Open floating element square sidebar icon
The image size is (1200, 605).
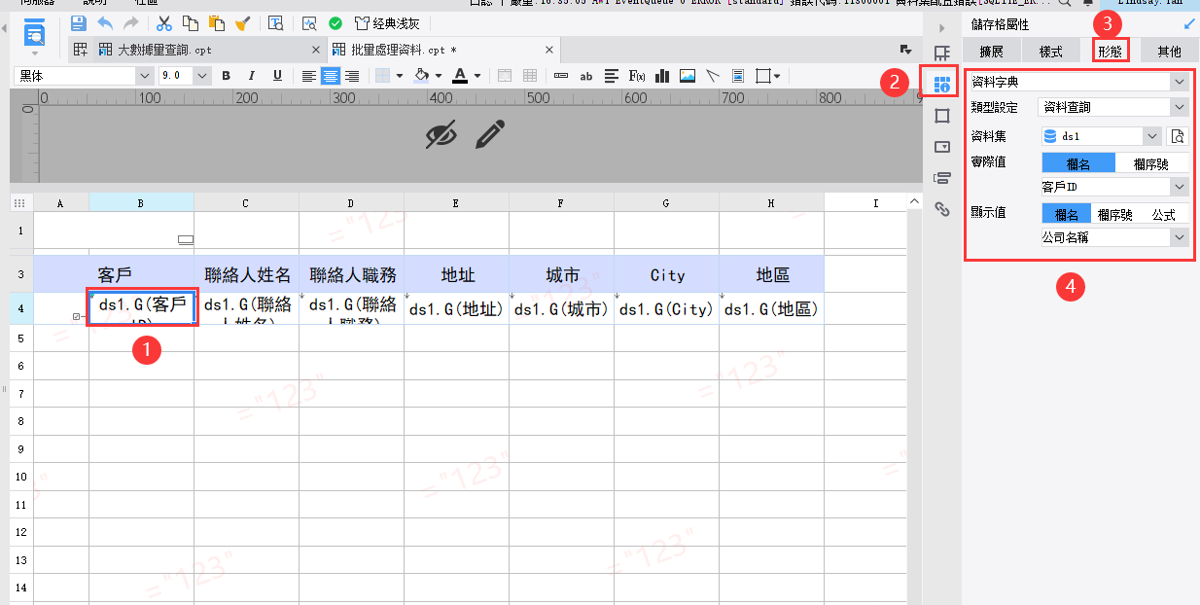click(x=941, y=116)
